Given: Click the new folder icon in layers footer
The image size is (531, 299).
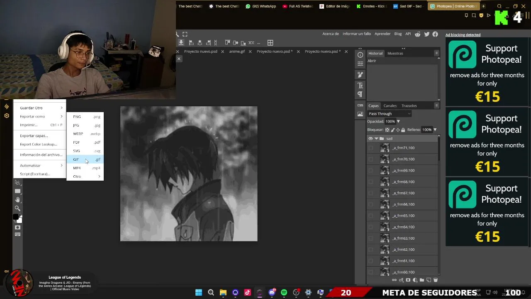Looking at the screenshot, I should (422, 280).
